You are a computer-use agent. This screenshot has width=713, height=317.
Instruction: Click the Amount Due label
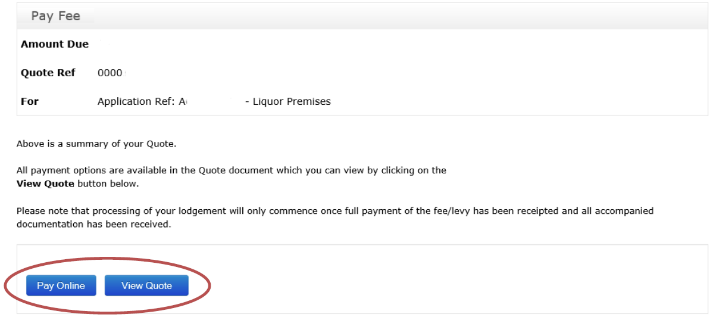(x=54, y=44)
